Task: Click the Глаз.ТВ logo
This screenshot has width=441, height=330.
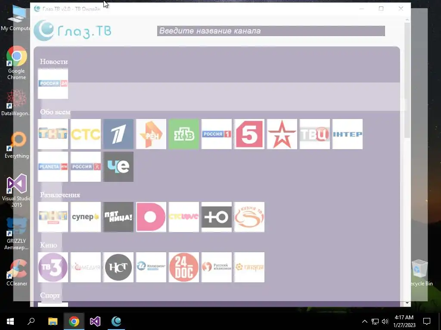Action: tap(72, 31)
